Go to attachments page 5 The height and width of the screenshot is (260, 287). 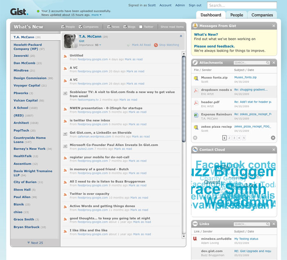coord(244,138)
